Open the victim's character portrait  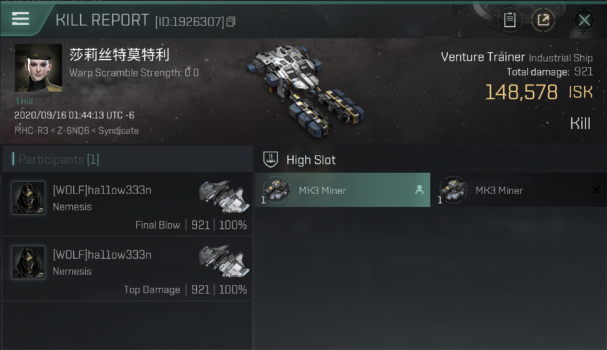38,68
